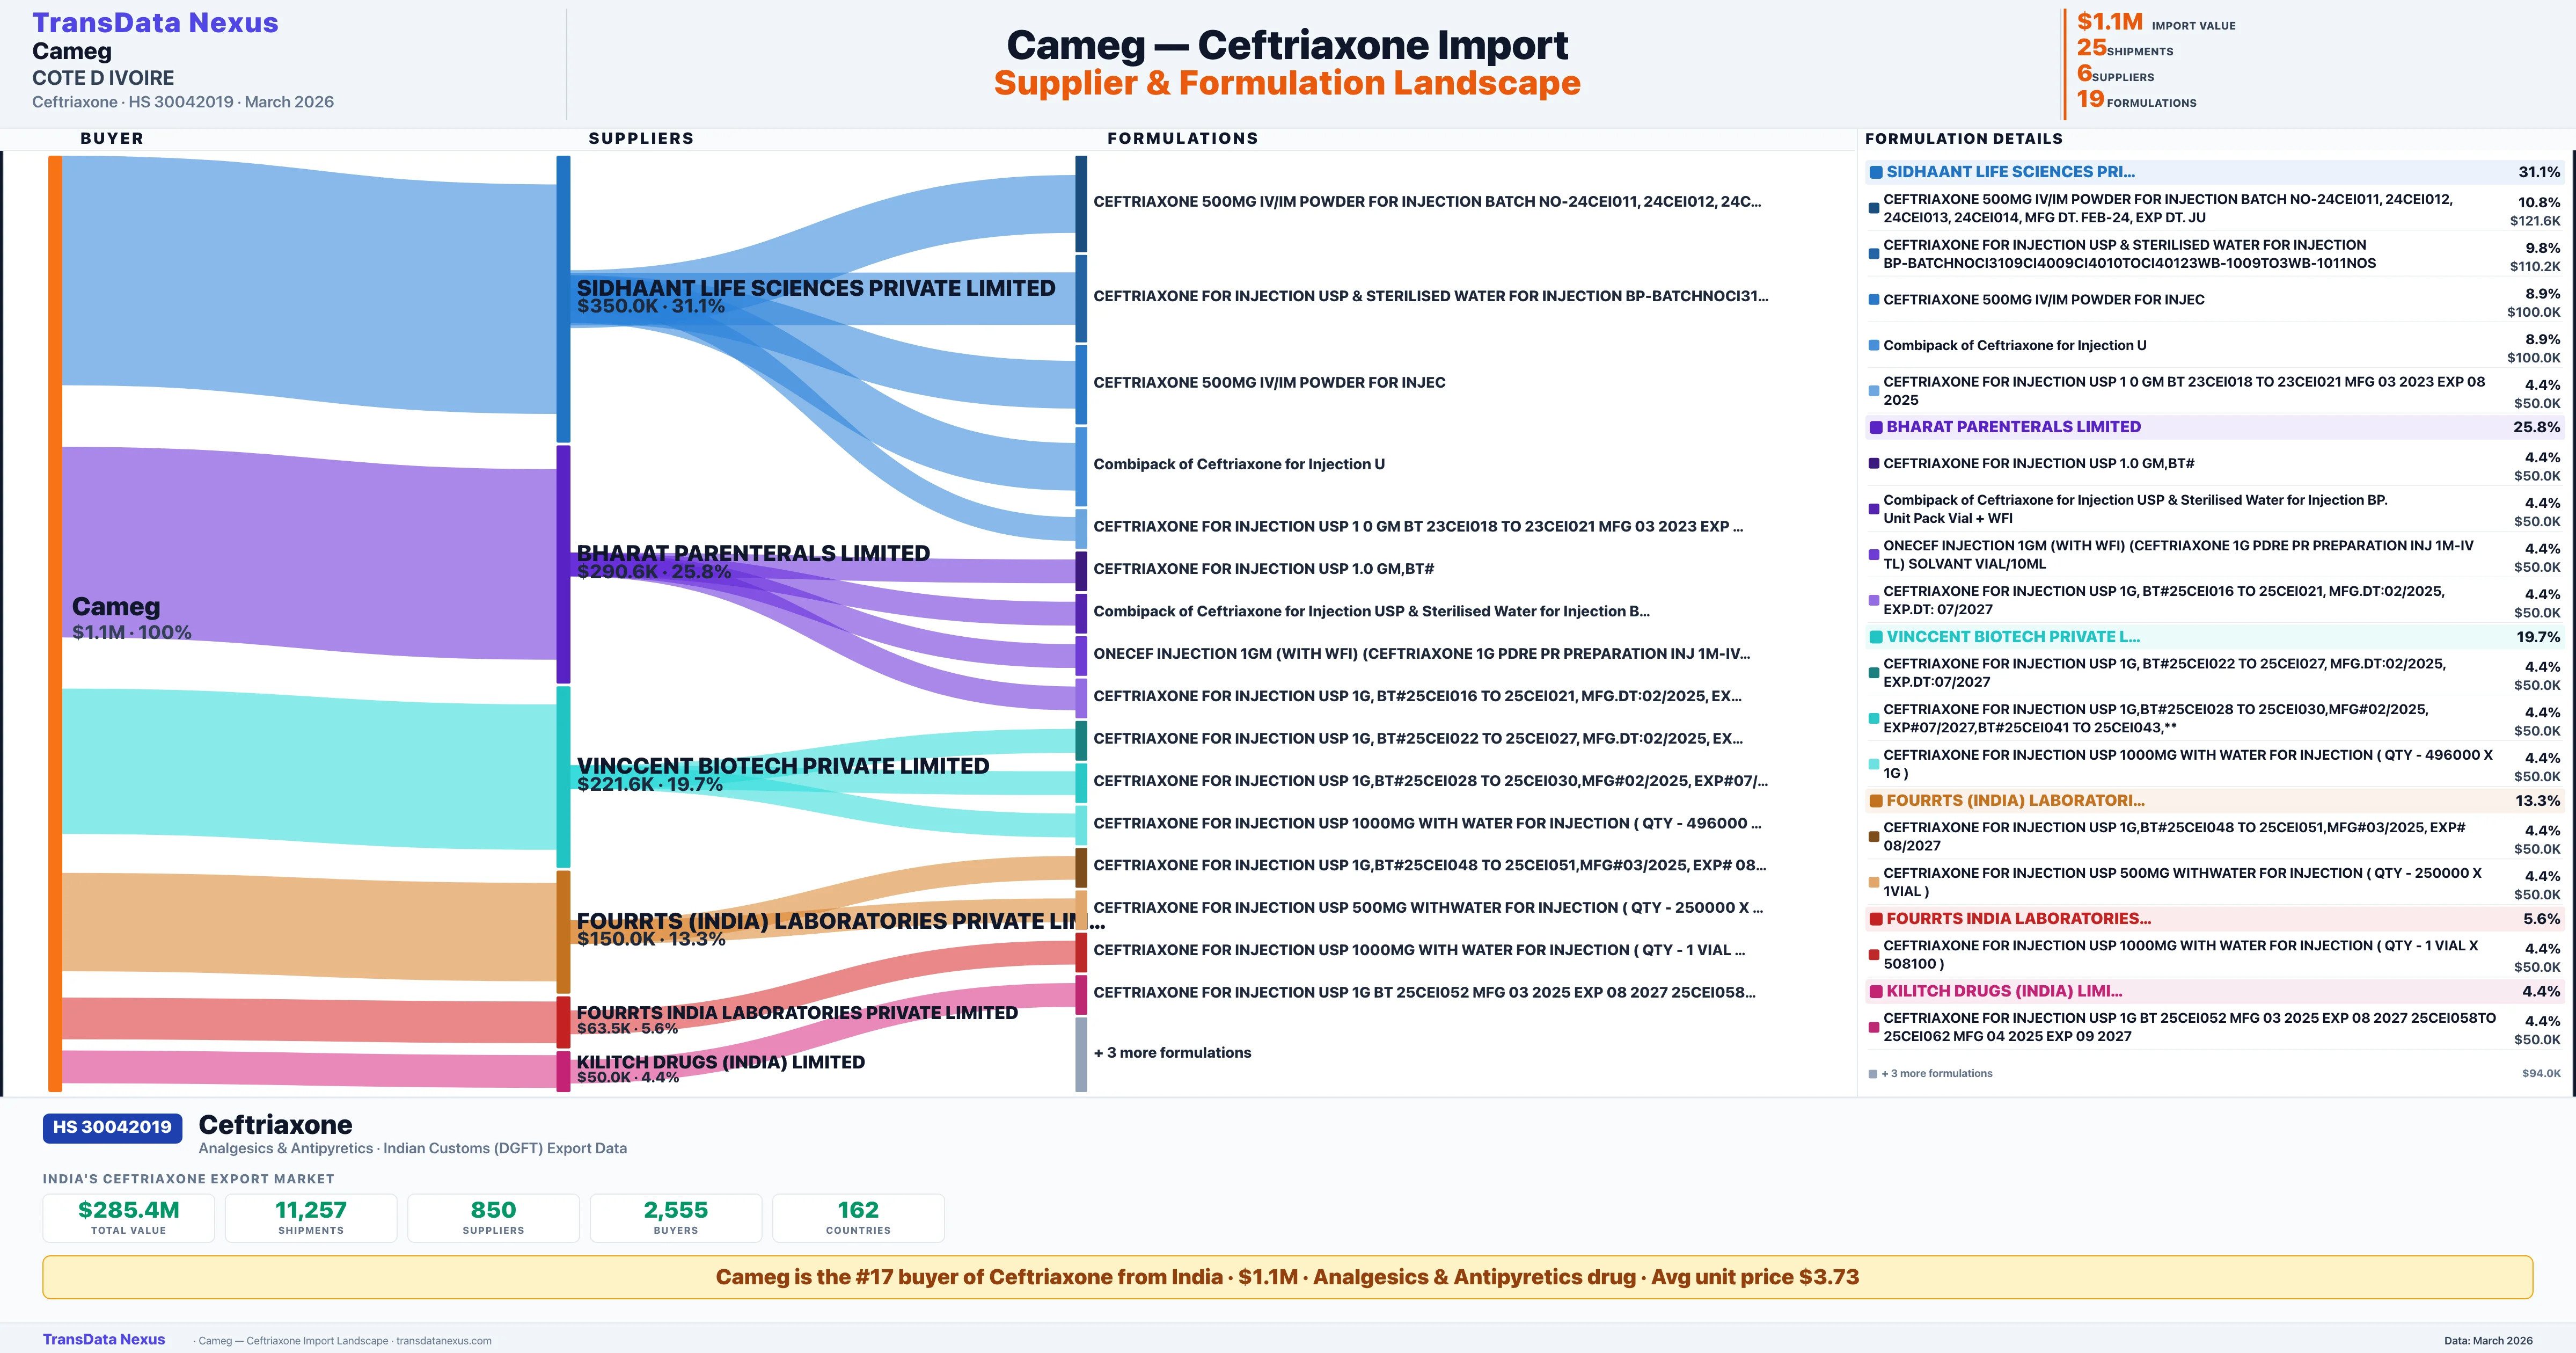Click the 850 Suppliers stat card
This screenshot has height=1353, width=2576.
[x=493, y=1217]
